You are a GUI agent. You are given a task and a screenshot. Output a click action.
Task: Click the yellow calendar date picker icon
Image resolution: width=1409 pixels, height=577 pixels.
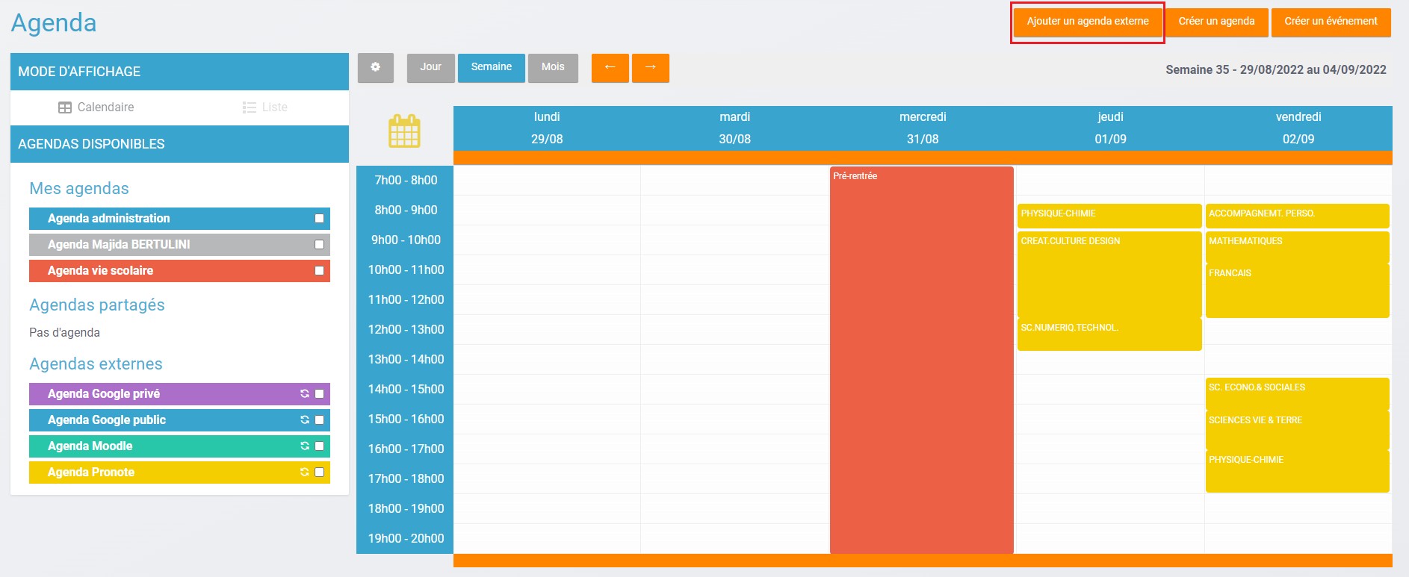404,132
